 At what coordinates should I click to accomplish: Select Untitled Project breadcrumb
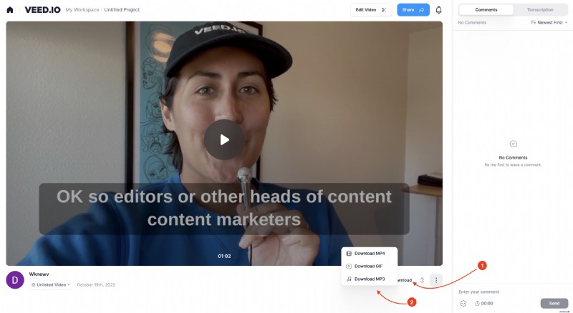click(122, 10)
